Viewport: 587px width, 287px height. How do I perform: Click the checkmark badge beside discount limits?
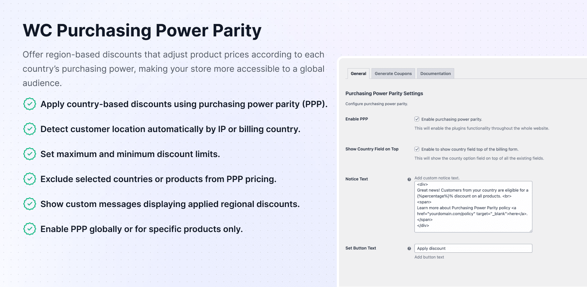pos(30,154)
